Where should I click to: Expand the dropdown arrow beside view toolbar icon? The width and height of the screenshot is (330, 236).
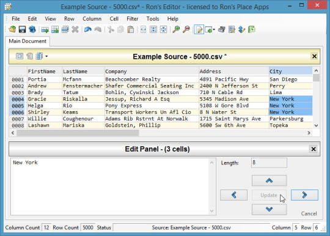(214, 29)
